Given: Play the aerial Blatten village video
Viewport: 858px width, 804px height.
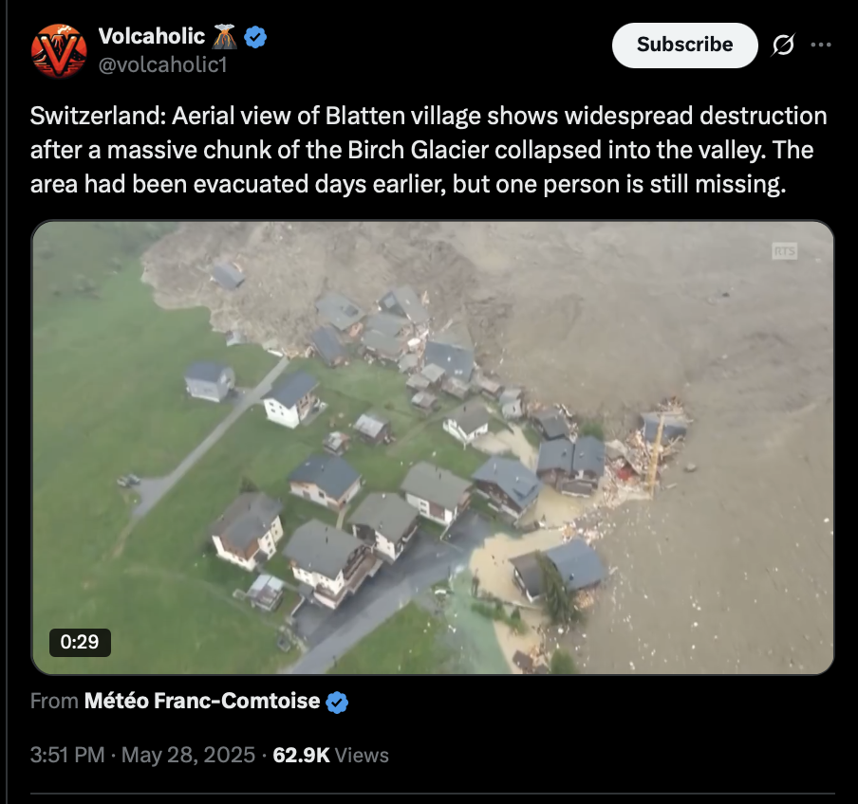Looking at the screenshot, I should coord(433,448).
